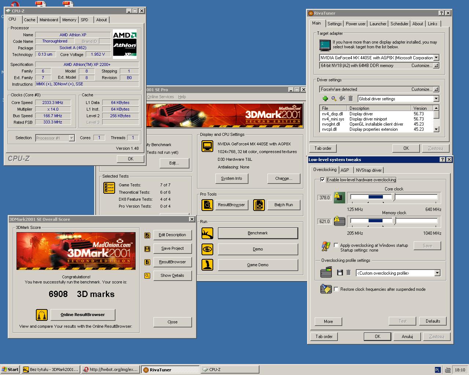Open the Power user tab in RivaTuner
Image resolution: width=469 pixels, height=375 pixels.
(355, 24)
